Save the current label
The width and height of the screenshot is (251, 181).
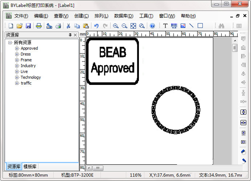click(28, 25)
